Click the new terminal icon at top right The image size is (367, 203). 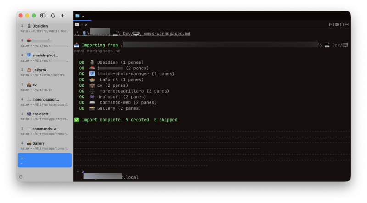click(x=331, y=25)
